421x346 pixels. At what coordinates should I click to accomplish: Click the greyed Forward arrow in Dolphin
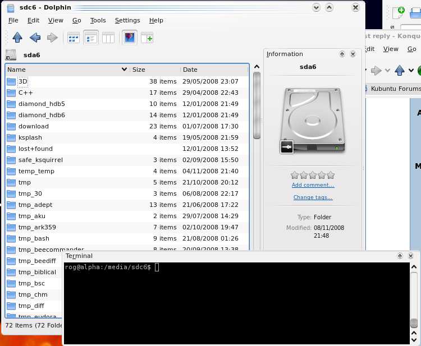[52, 38]
